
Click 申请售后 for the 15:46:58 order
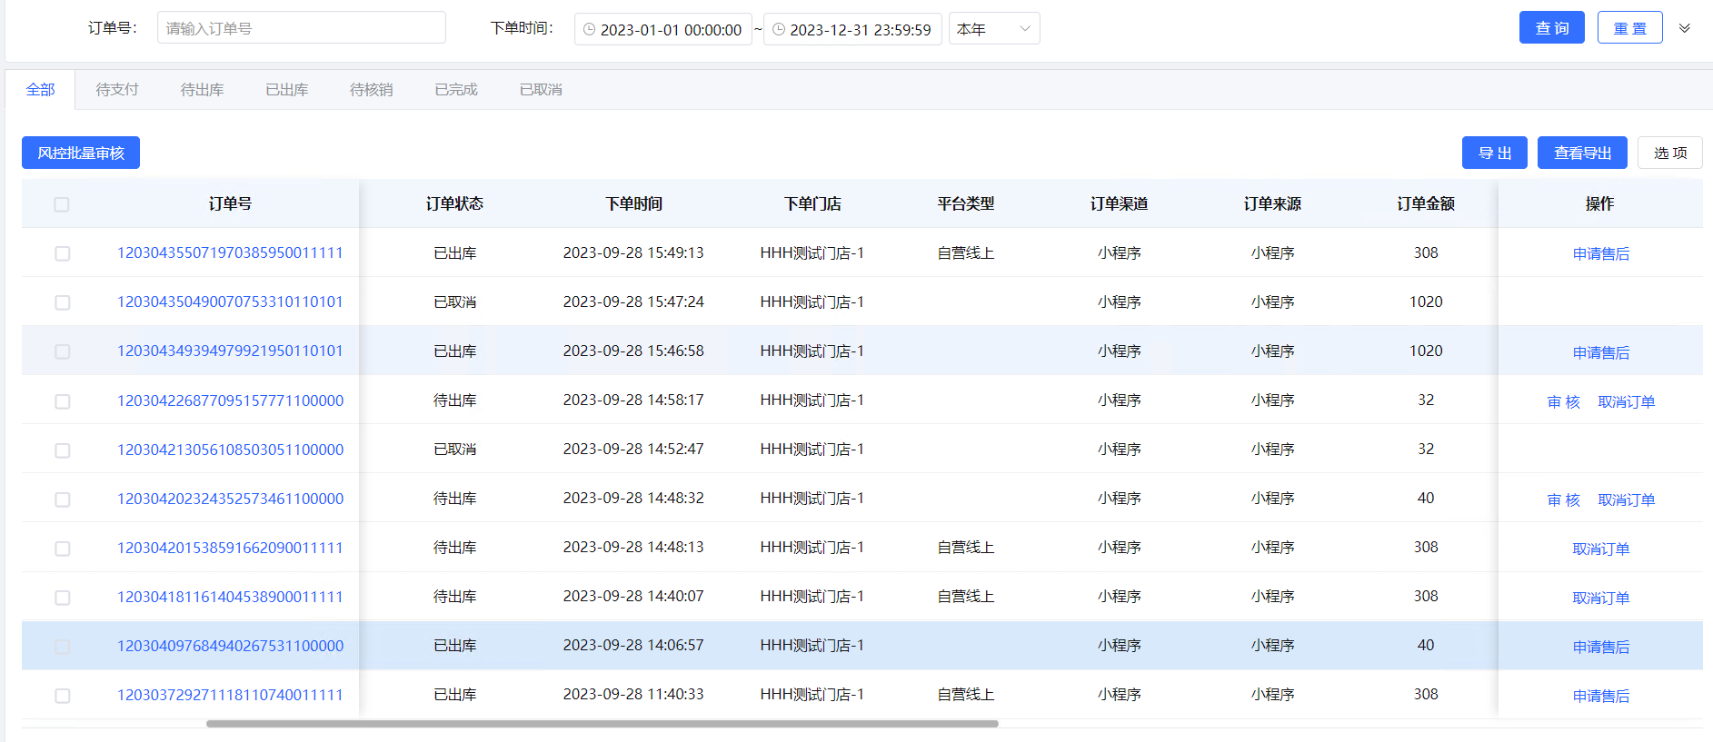point(1601,352)
